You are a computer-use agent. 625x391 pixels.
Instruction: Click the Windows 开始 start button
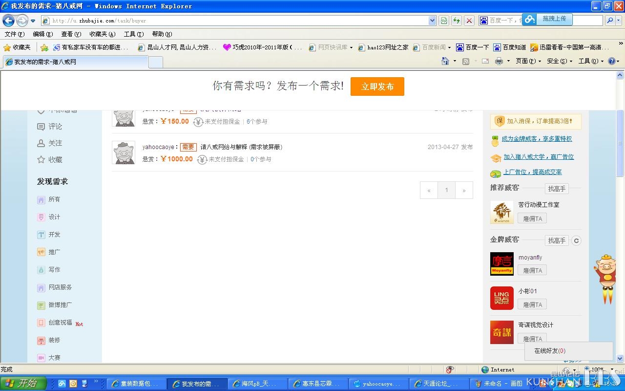point(23,384)
